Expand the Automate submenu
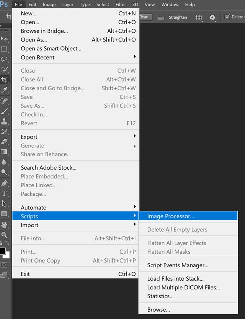The width and height of the screenshot is (245, 319). [33, 207]
